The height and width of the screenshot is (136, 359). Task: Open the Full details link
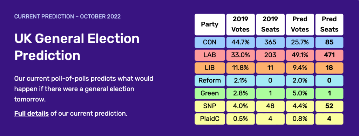click(x=31, y=113)
